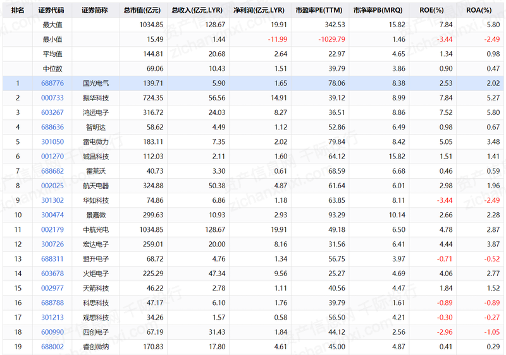506x355 pixels.
Task: Select the 盟升电子 name cell
Action: pos(96,259)
